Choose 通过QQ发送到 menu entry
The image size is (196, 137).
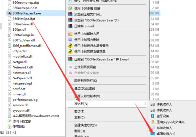(x=107, y=88)
